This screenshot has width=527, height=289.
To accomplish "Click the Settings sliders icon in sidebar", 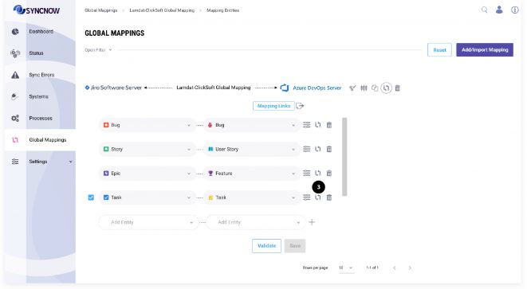I will pyautogui.click(x=15, y=162).
